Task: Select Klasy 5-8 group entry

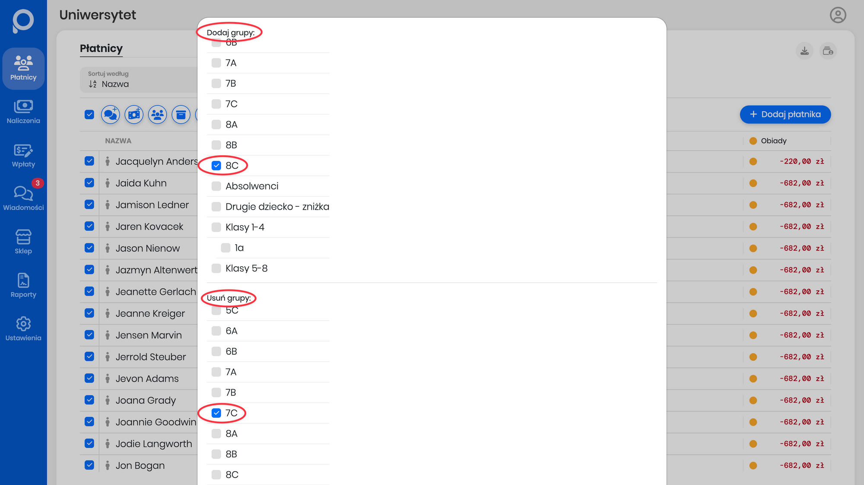Action: 216,268
